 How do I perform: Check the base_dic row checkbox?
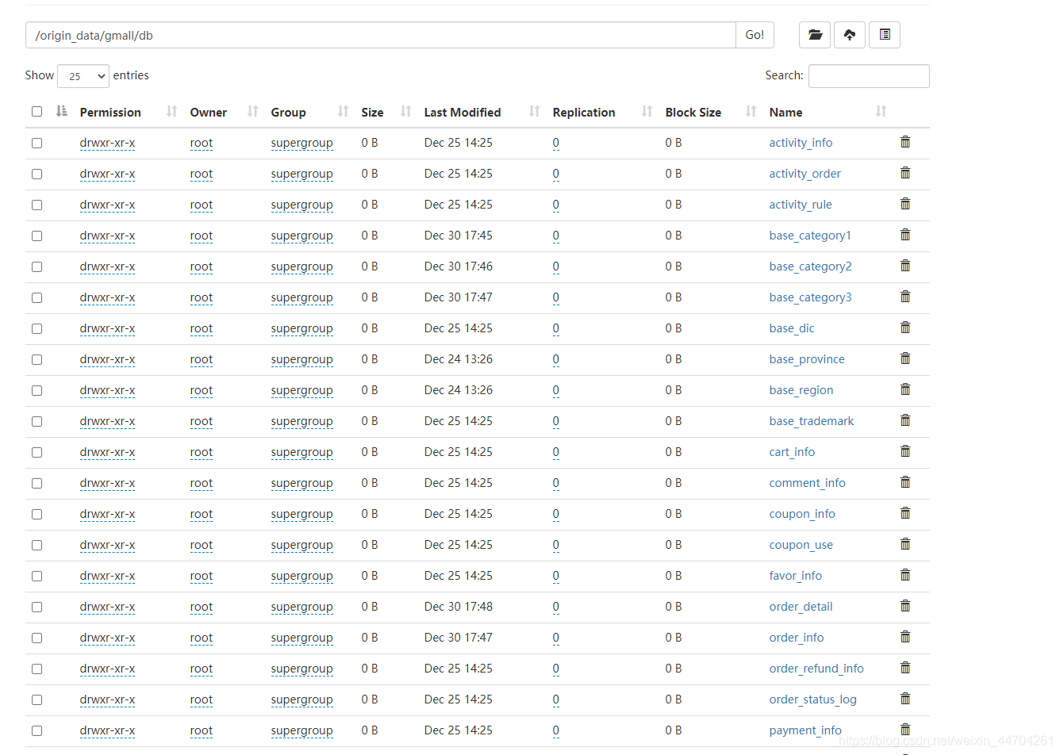[x=36, y=328]
